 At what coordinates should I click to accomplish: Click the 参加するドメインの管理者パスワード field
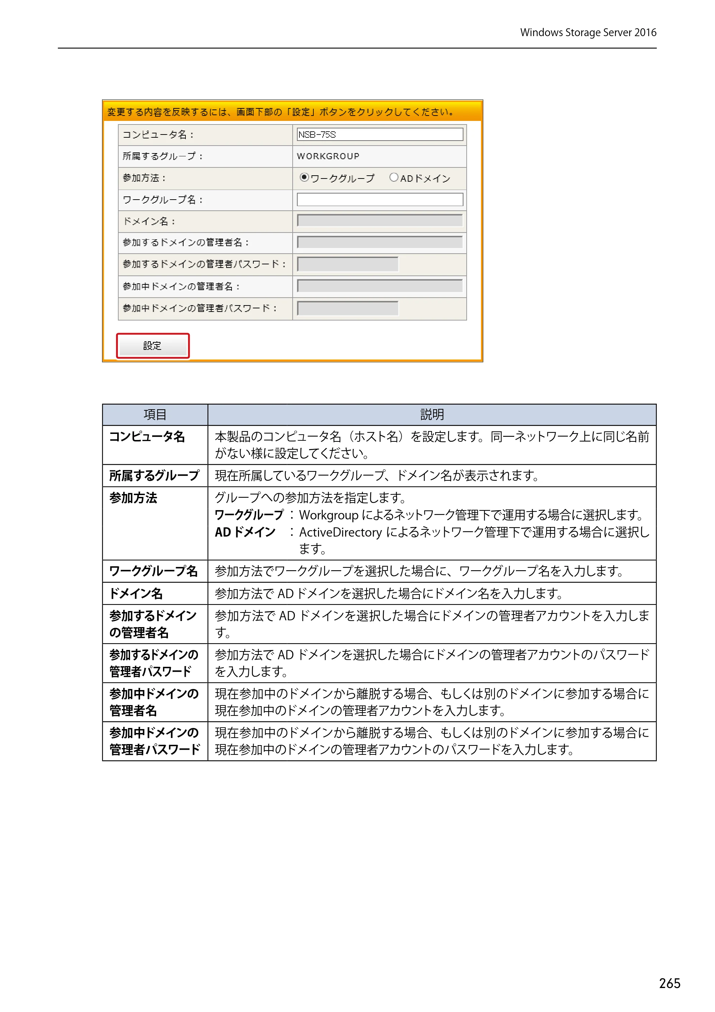coord(347,264)
